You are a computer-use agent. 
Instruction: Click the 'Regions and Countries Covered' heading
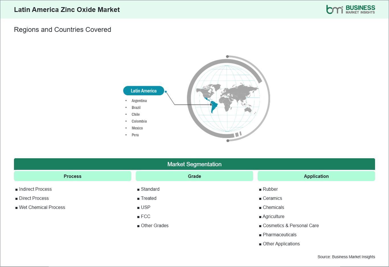62,30
